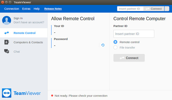
Task: Focus the top bar Insert partner ID field
Action: tap(130, 9)
